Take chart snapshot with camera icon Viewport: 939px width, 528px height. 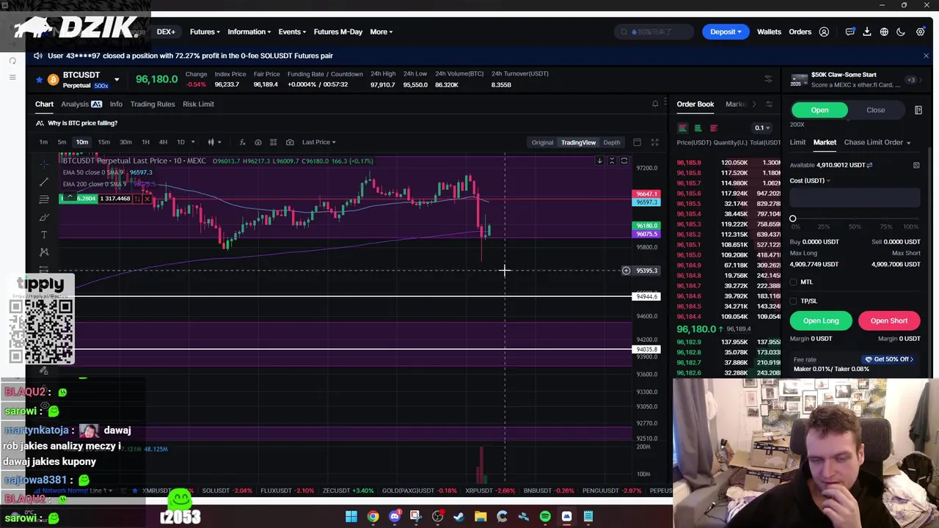point(290,142)
